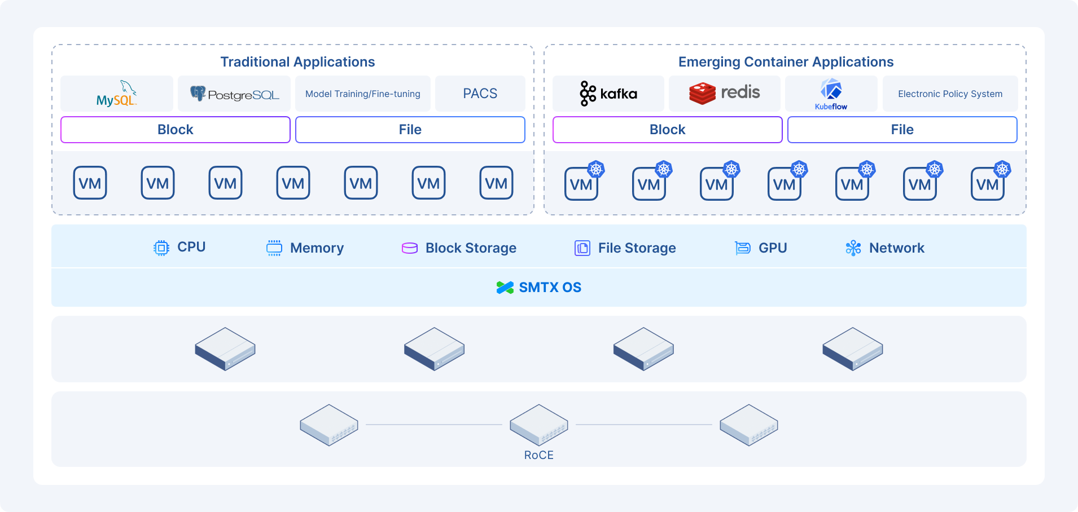Viewport: 1078px width, 512px height.
Task: Click the Model Training/Fine-tuning tile
Action: point(363,94)
